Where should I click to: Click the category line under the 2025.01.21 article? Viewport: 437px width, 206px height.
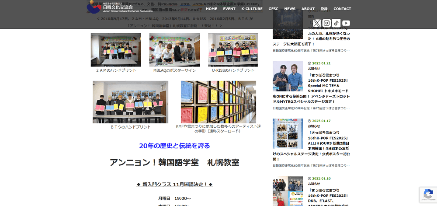pyautogui.click(x=311, y=108)
